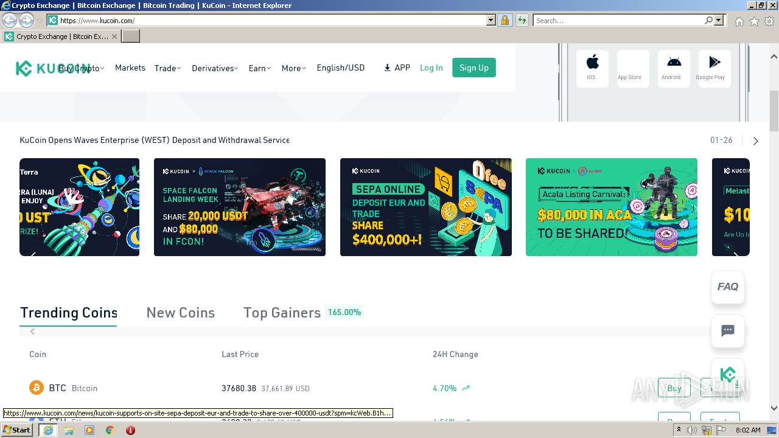Open the Google Play download icon

714,68
